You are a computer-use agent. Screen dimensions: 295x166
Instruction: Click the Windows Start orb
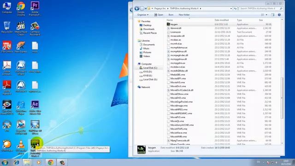pos(5,162)
